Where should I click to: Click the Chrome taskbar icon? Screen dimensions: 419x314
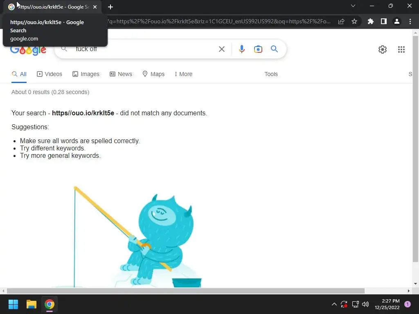pyautogui.click(x=50, y=304)
